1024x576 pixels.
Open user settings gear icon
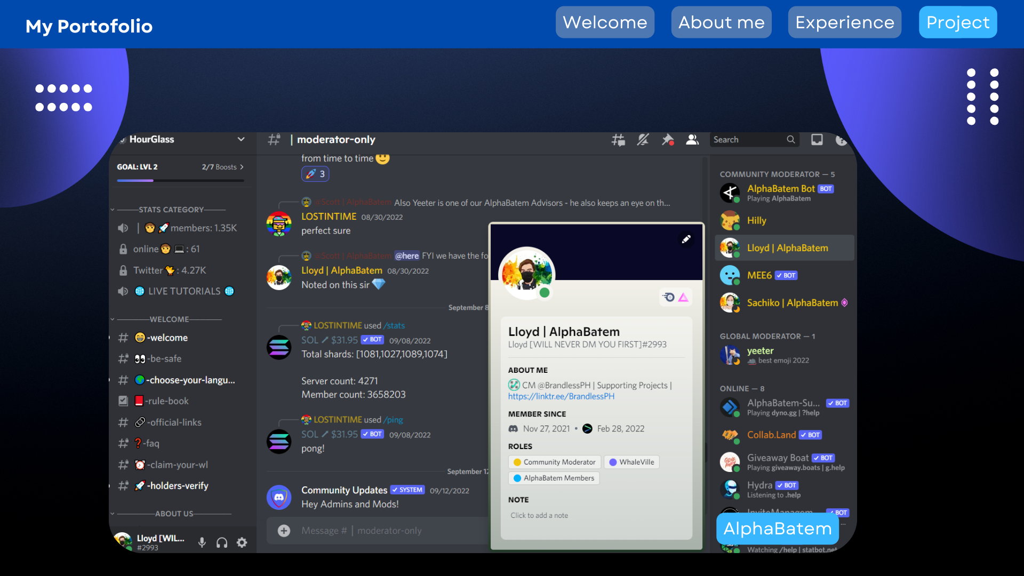(x=242, y=542)
